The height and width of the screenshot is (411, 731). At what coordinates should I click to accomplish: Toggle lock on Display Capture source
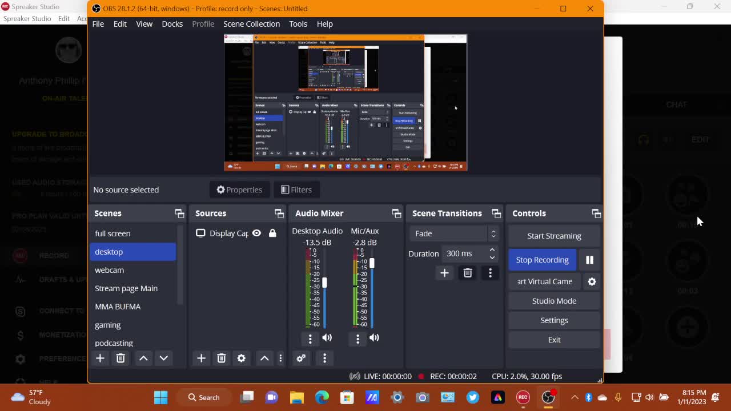(x=272, y=233)
